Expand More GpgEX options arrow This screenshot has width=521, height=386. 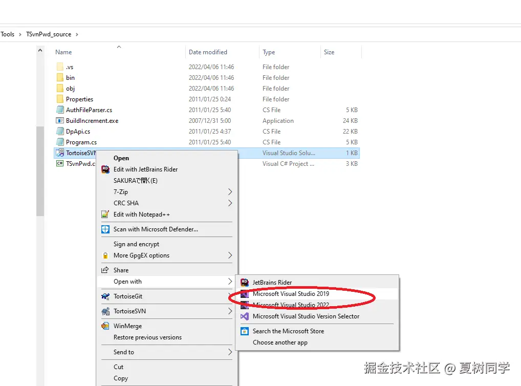tap(230, 255)
